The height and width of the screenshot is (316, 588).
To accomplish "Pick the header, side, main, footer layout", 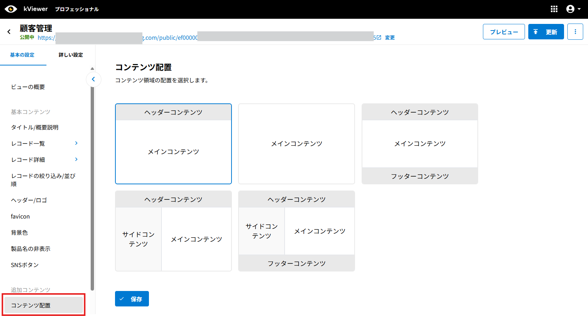I will [296, 231].
